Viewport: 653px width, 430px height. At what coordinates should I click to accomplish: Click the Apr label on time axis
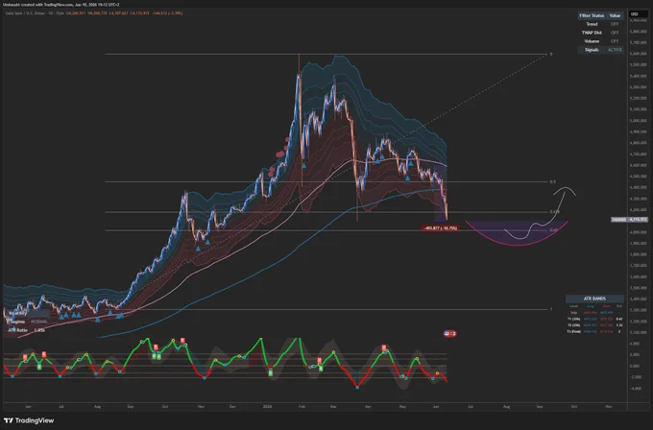tap(368, 406)
